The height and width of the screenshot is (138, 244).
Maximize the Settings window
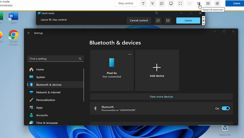[x=224, y=31]
